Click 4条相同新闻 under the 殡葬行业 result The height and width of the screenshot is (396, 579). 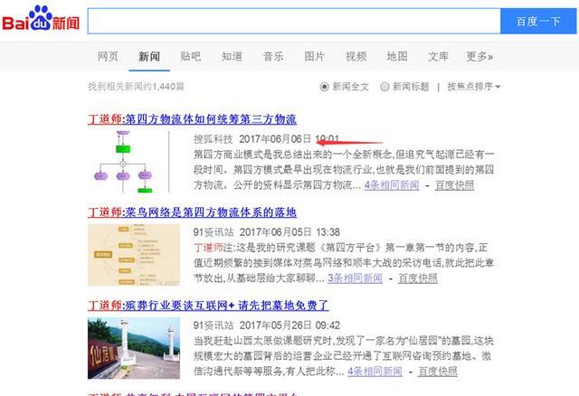[x=375, y=371]
